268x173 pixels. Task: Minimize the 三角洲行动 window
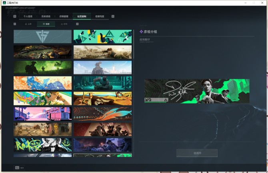pos(246,3)
